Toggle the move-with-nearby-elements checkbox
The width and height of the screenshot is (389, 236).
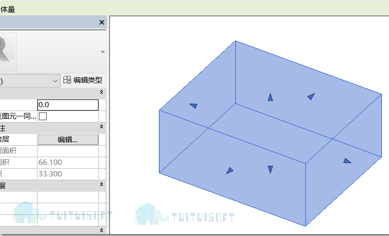pyautogui.click(x=43, y=116)
